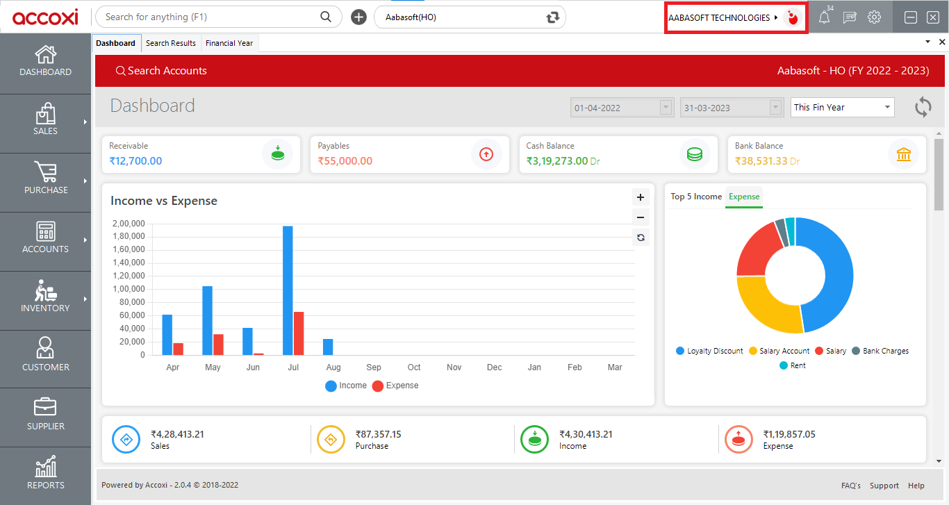The image size is (949, 505).
Task: Click the Payables red arrow icon
Action: (x=486, y=154)
